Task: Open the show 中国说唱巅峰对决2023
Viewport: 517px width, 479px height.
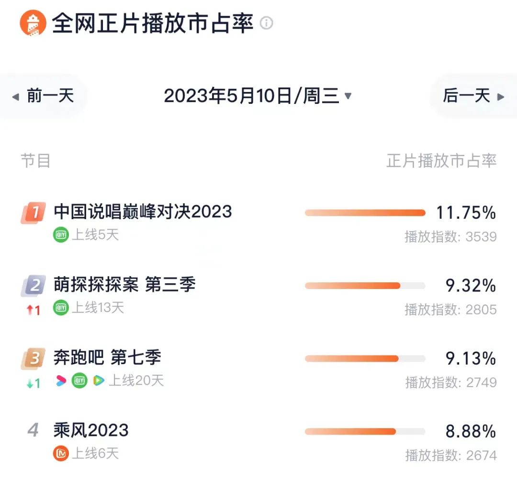Action: click(141, 211)
